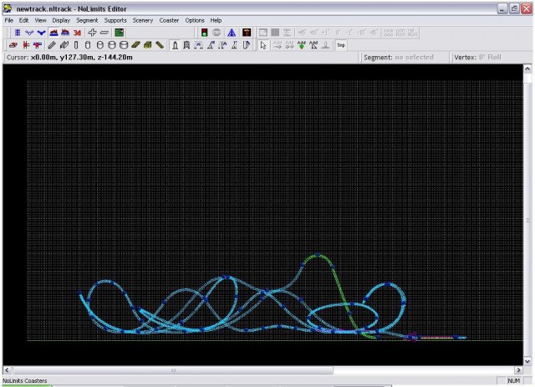Select the arrow pointer tool
Viewport: 535px width, 387px height.
click(x=262, y=45)
